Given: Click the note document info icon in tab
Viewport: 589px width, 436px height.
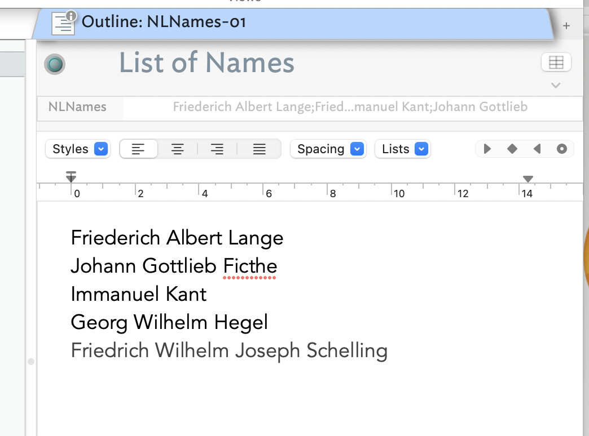Looking at the screenshot, I should pyautogui.click(x=64, y=23).
